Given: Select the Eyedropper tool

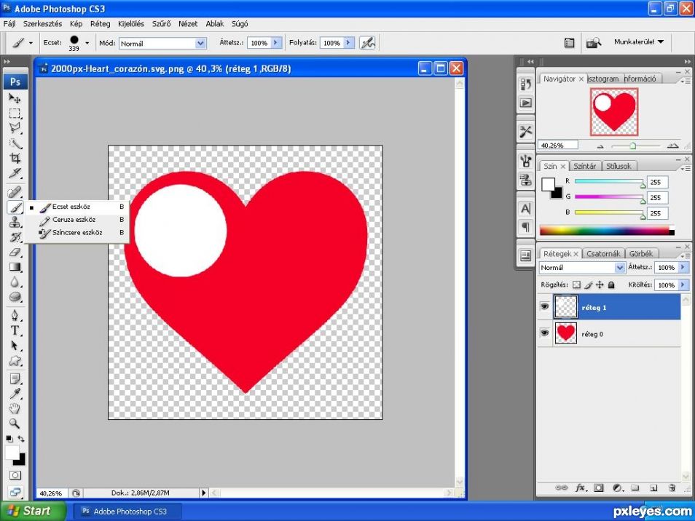Looking at the screenshot, I should point(15,394).
